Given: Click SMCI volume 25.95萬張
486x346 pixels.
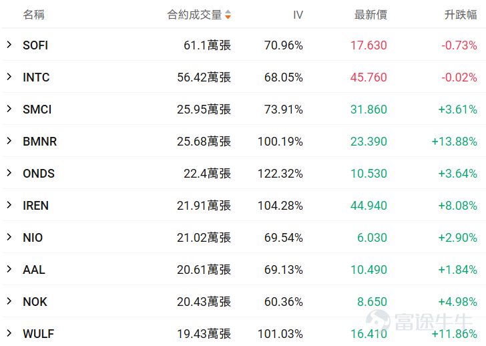Looking at the screenshot, I should tap(204, 110).
